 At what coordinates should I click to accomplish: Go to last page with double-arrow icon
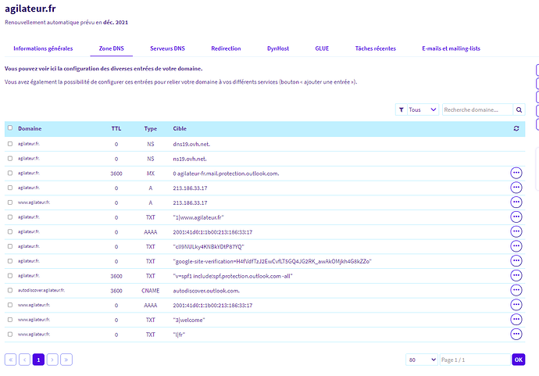tap(66, 360)
